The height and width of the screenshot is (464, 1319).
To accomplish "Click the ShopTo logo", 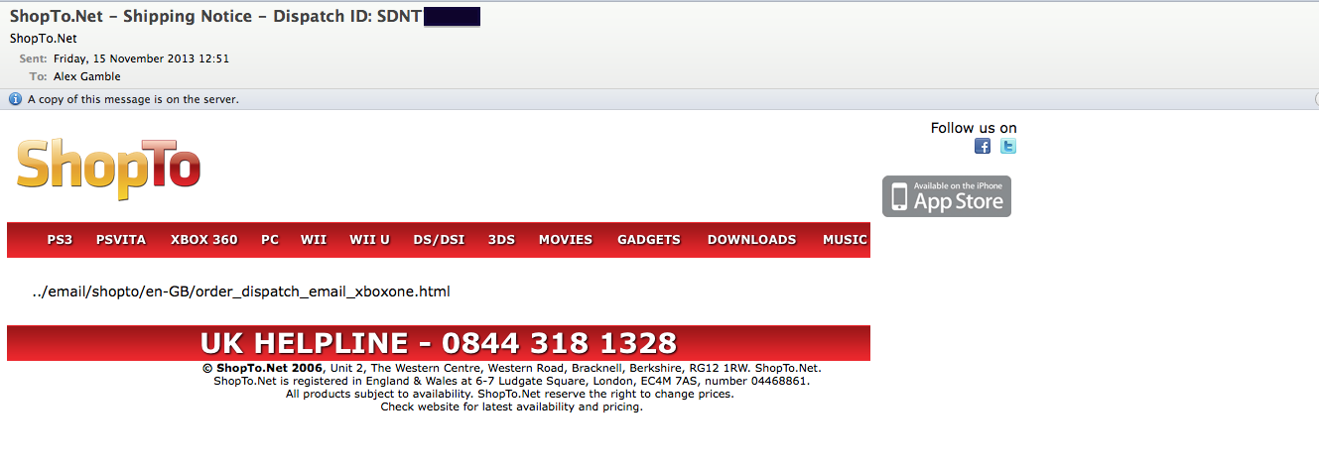I will click(109, 169).
